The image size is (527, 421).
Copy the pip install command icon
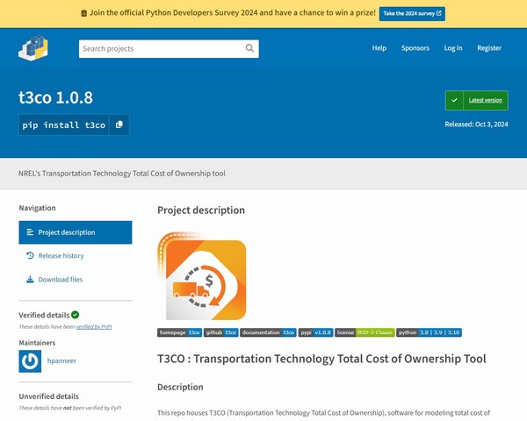click(x=119, y=125)
